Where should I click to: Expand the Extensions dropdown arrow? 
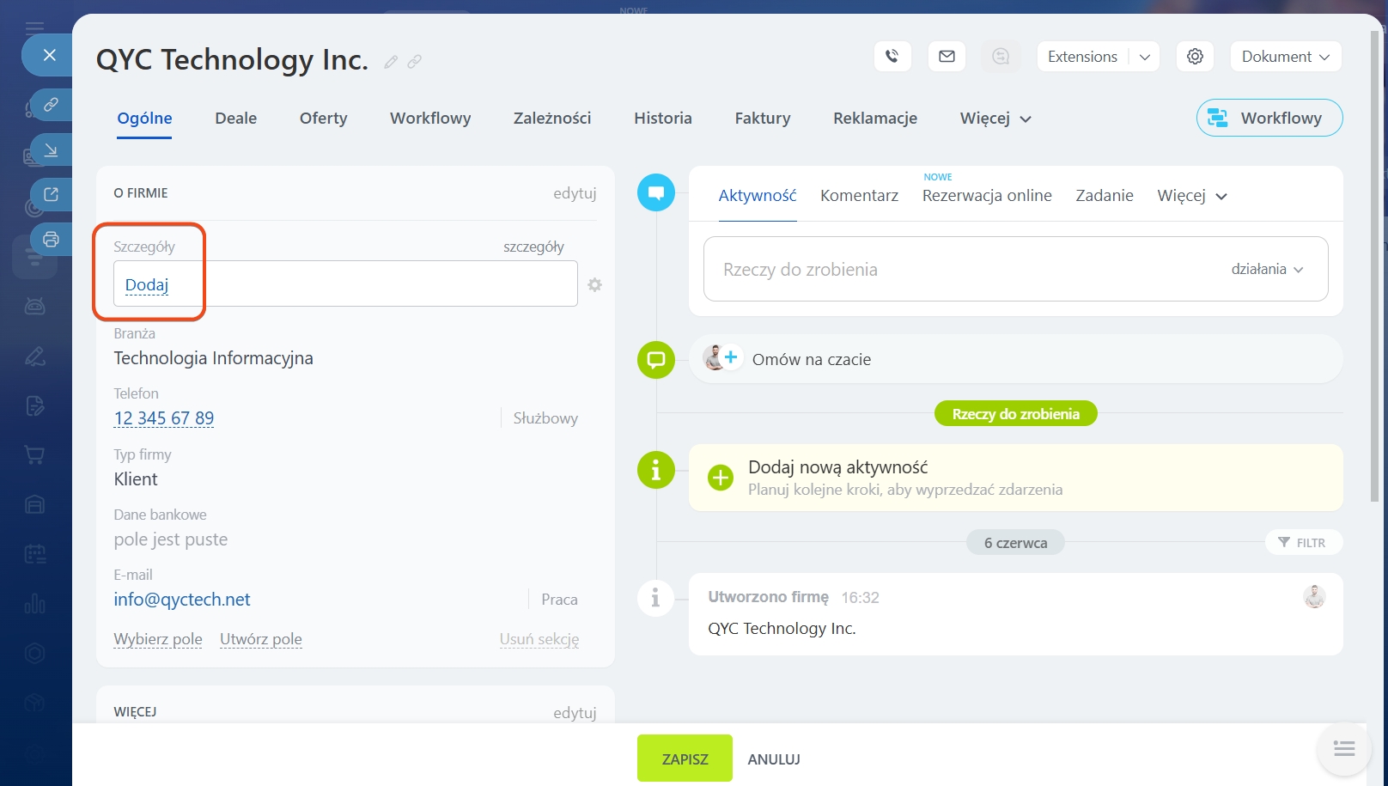coord(1144,57)
